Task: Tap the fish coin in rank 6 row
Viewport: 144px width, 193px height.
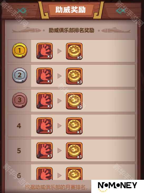Action: pyautogui.click(x=74, y=173)
